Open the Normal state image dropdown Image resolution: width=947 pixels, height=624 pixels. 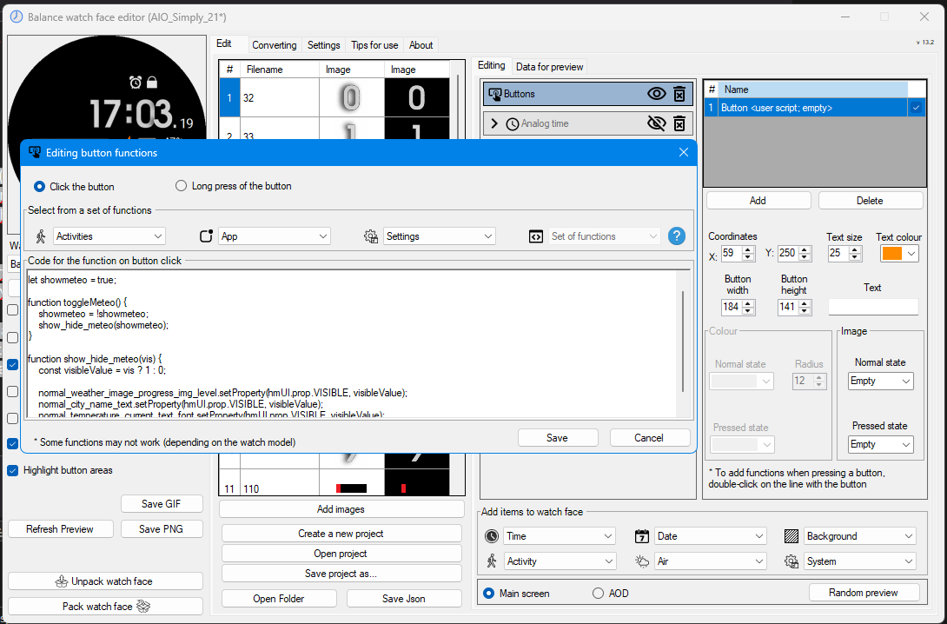coord(881,382)
